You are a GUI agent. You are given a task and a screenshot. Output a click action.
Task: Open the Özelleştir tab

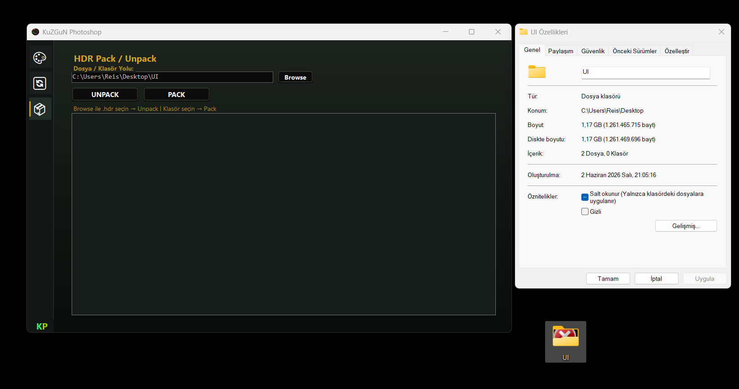pyautogui.click(x=677, y=51)
